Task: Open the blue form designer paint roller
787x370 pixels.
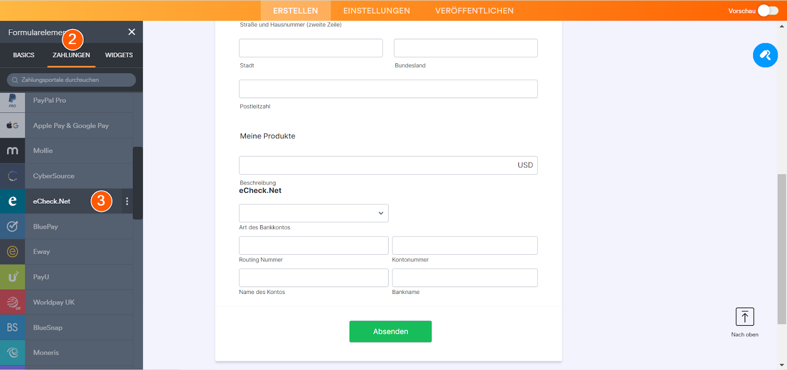Action: tap(765, 55)
